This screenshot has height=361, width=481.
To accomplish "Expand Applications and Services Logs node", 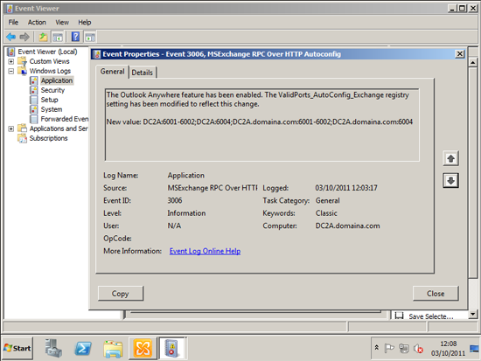I will [11, 128].
